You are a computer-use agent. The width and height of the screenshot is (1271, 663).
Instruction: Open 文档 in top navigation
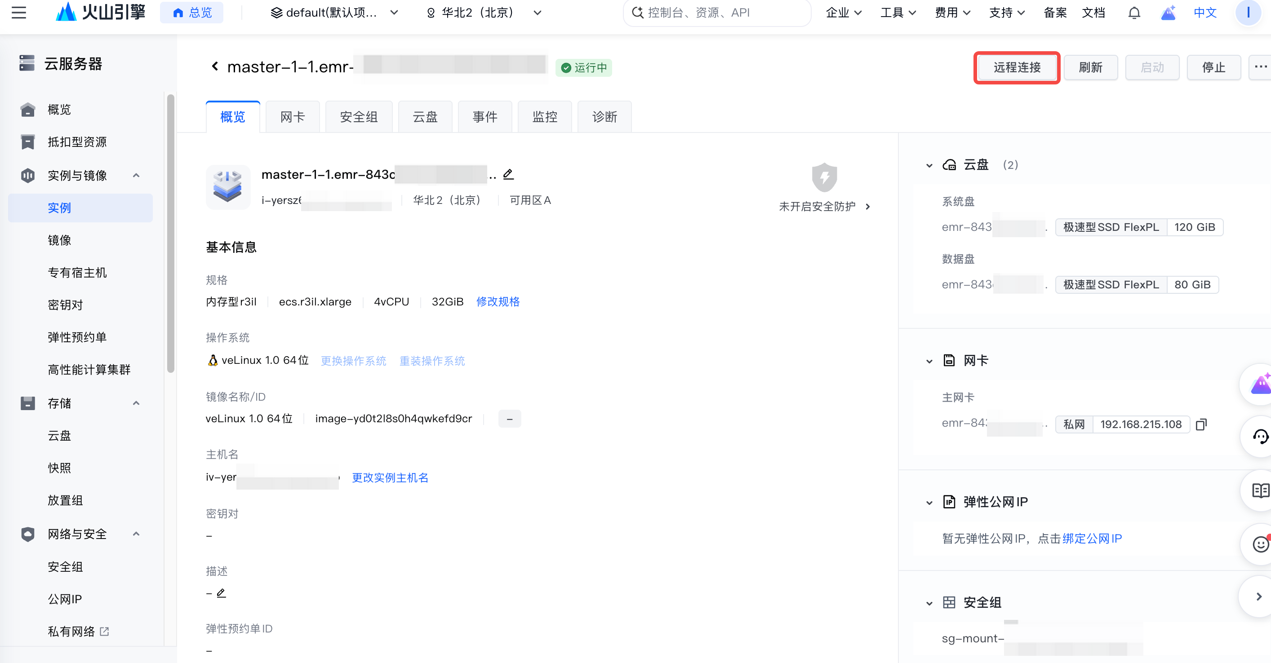(x=1093, y=12)
